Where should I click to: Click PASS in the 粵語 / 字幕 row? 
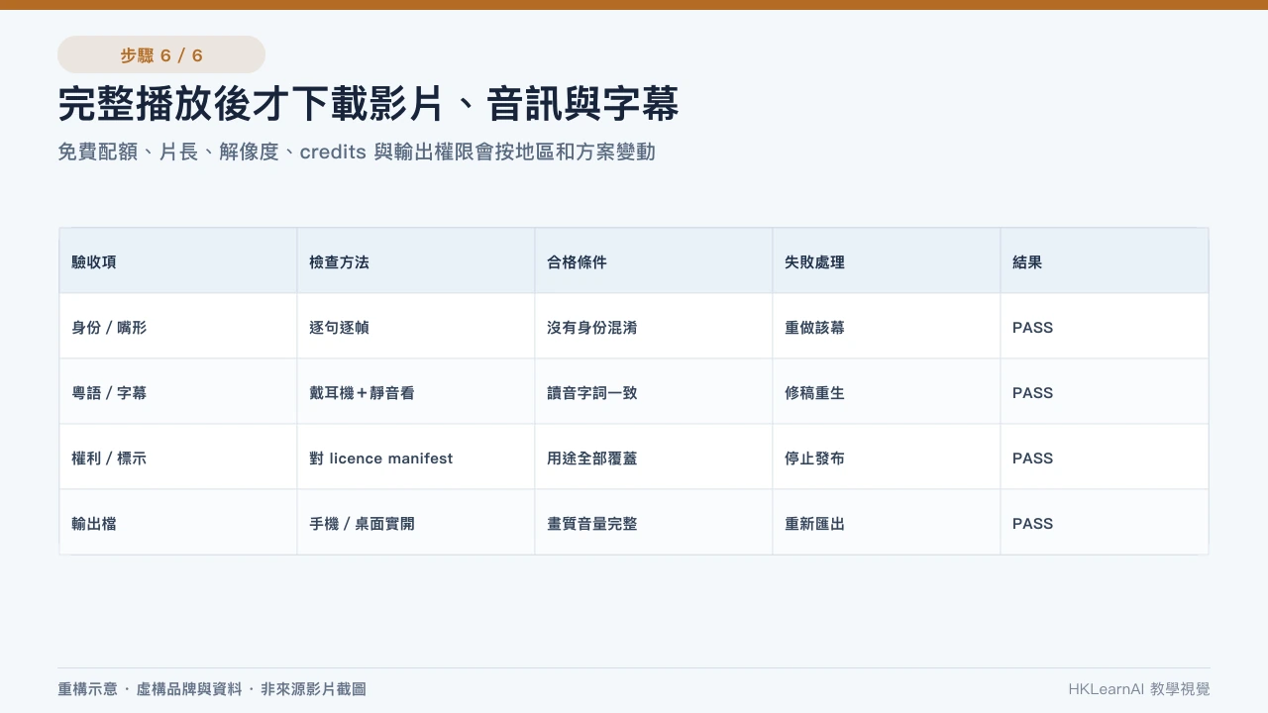point(1105,392)
